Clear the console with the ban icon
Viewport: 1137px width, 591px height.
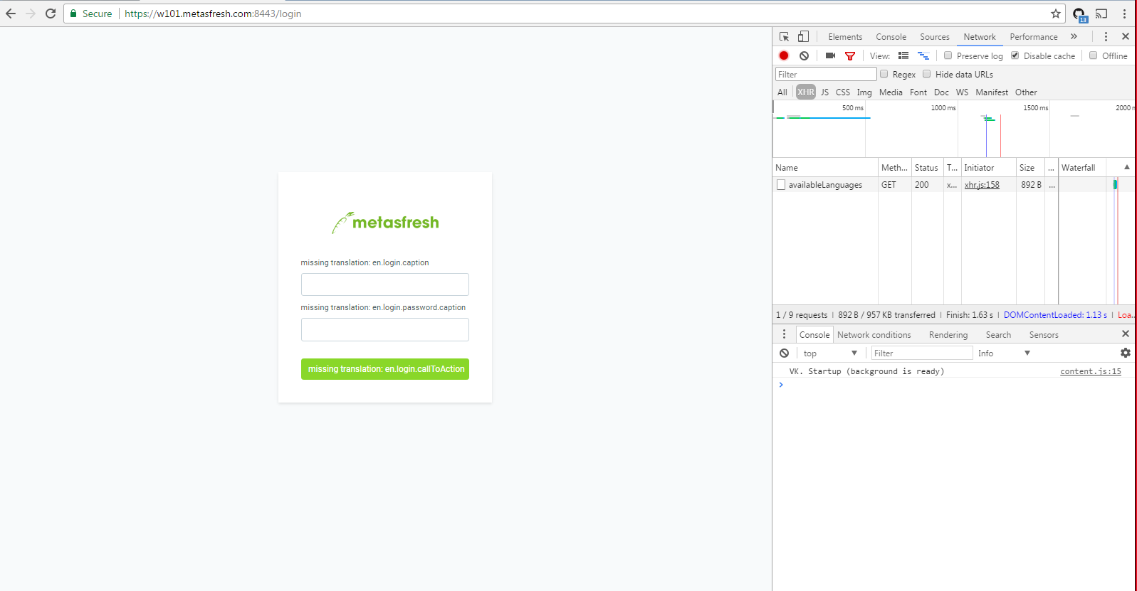click(x=784, y=353)
